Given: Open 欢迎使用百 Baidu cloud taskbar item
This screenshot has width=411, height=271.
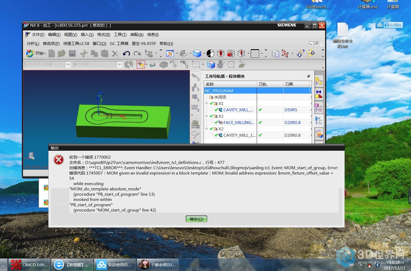Looking at the screenshot, I should coord(115,265).
